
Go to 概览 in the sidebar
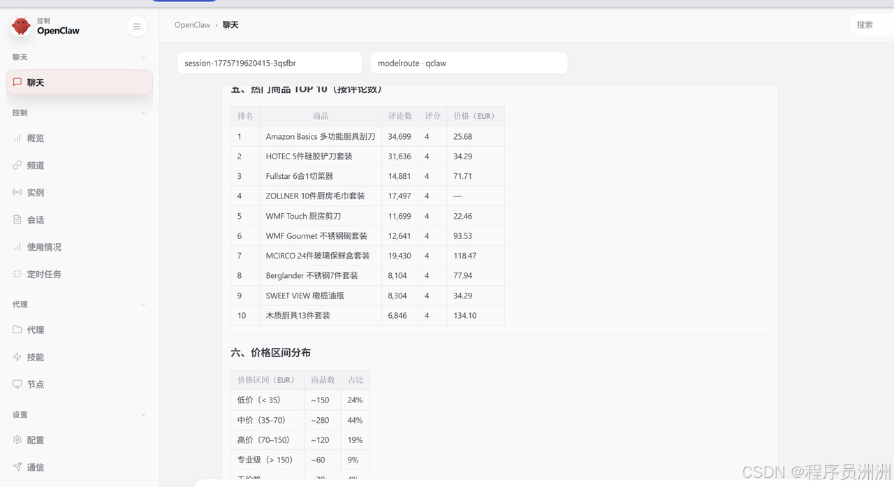[x=80, y=138]
